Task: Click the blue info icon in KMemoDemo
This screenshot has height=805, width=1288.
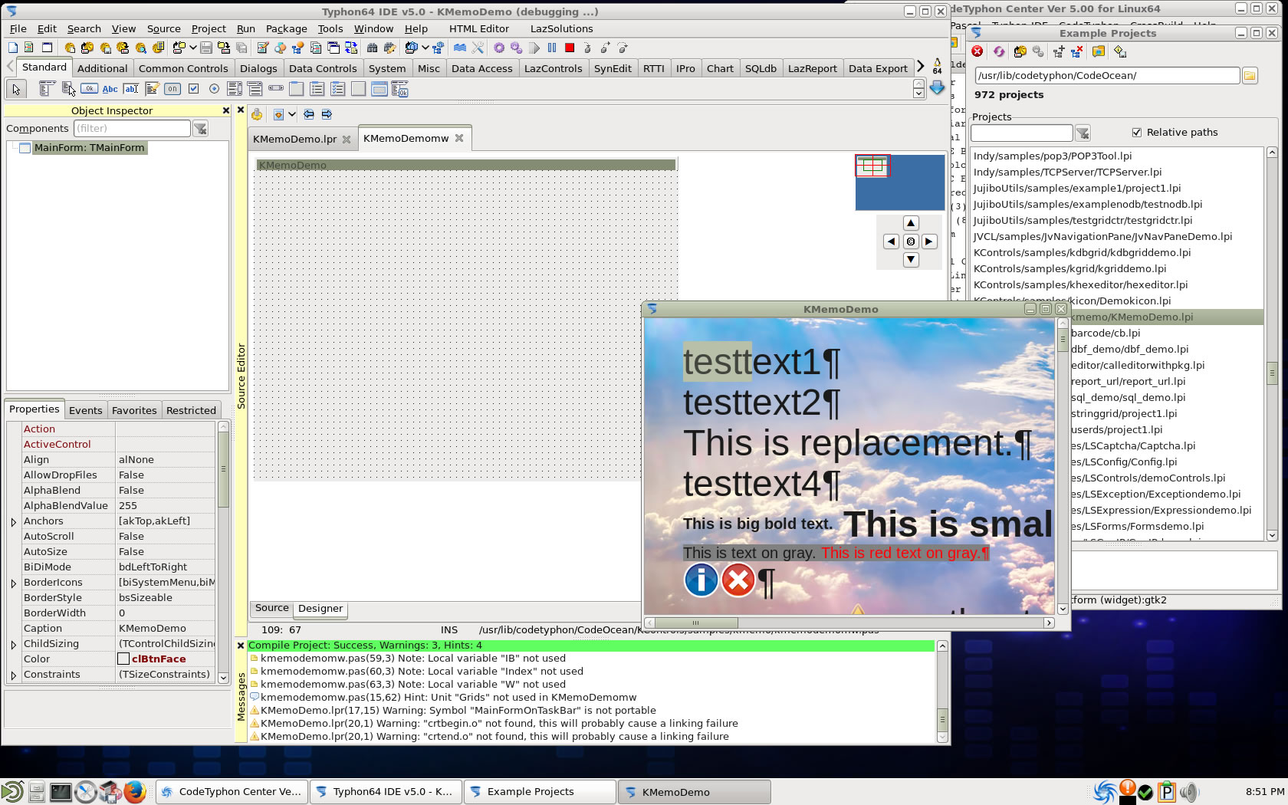Action: [x=701, y=580]
